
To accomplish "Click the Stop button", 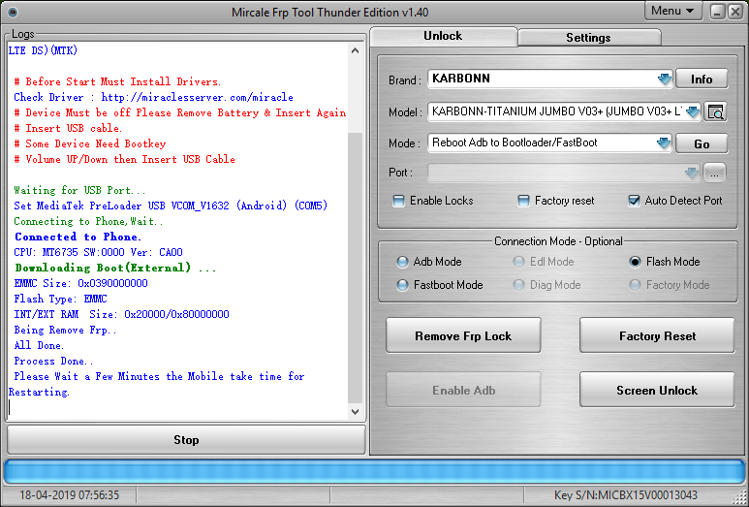I will [186, 439].
